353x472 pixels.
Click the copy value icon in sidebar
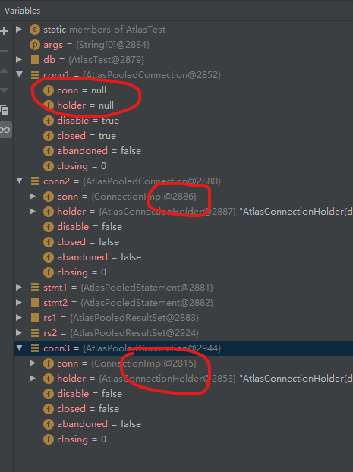5,110
